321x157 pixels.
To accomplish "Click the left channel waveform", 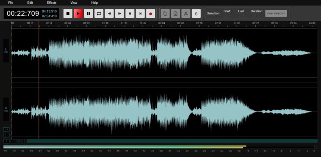I will click(164, 53).
